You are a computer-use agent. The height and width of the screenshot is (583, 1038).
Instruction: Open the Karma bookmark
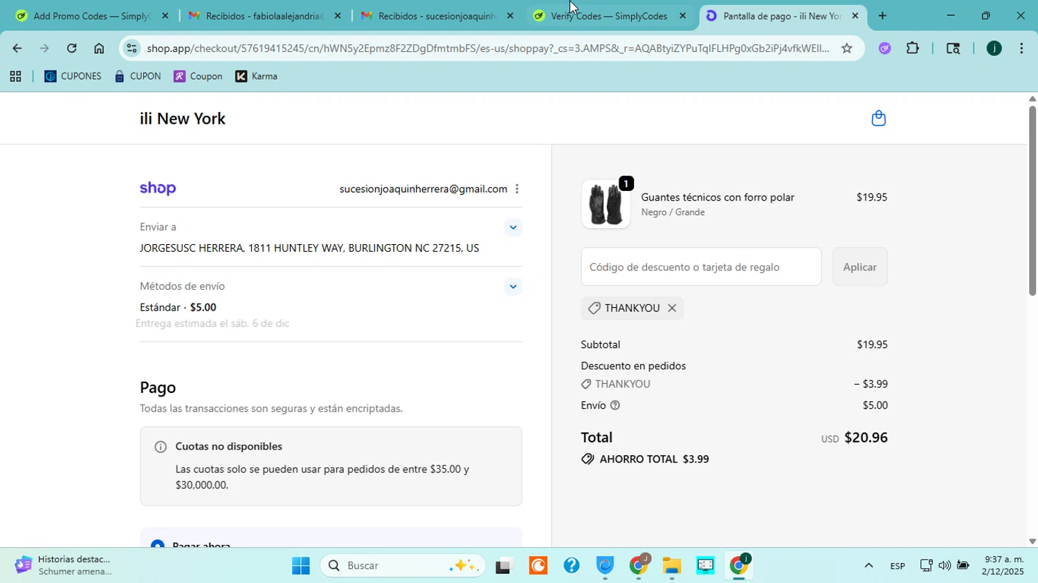pos(256,76)
